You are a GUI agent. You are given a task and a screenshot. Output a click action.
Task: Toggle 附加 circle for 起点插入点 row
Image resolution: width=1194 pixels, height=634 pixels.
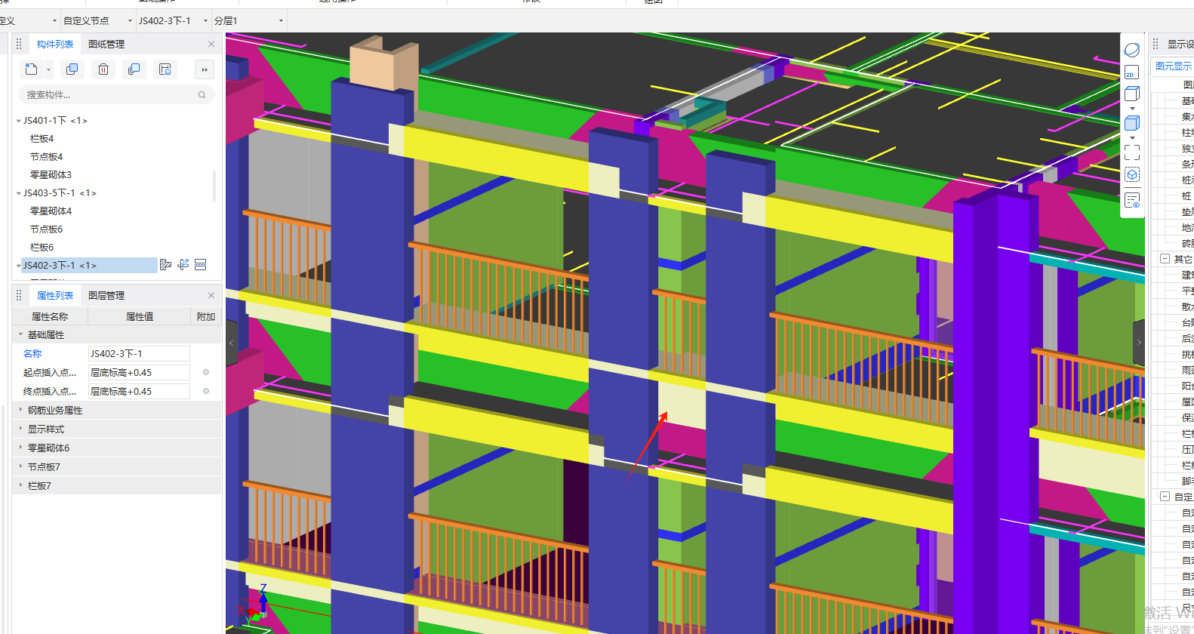(x=206, y=373)
